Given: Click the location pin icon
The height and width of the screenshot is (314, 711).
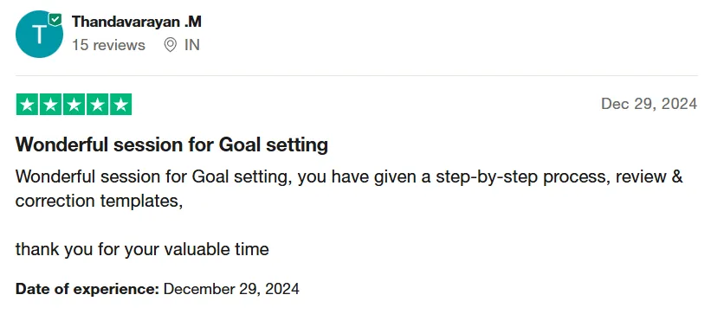Looking at the screenshot, I should [x=170, y=45].
